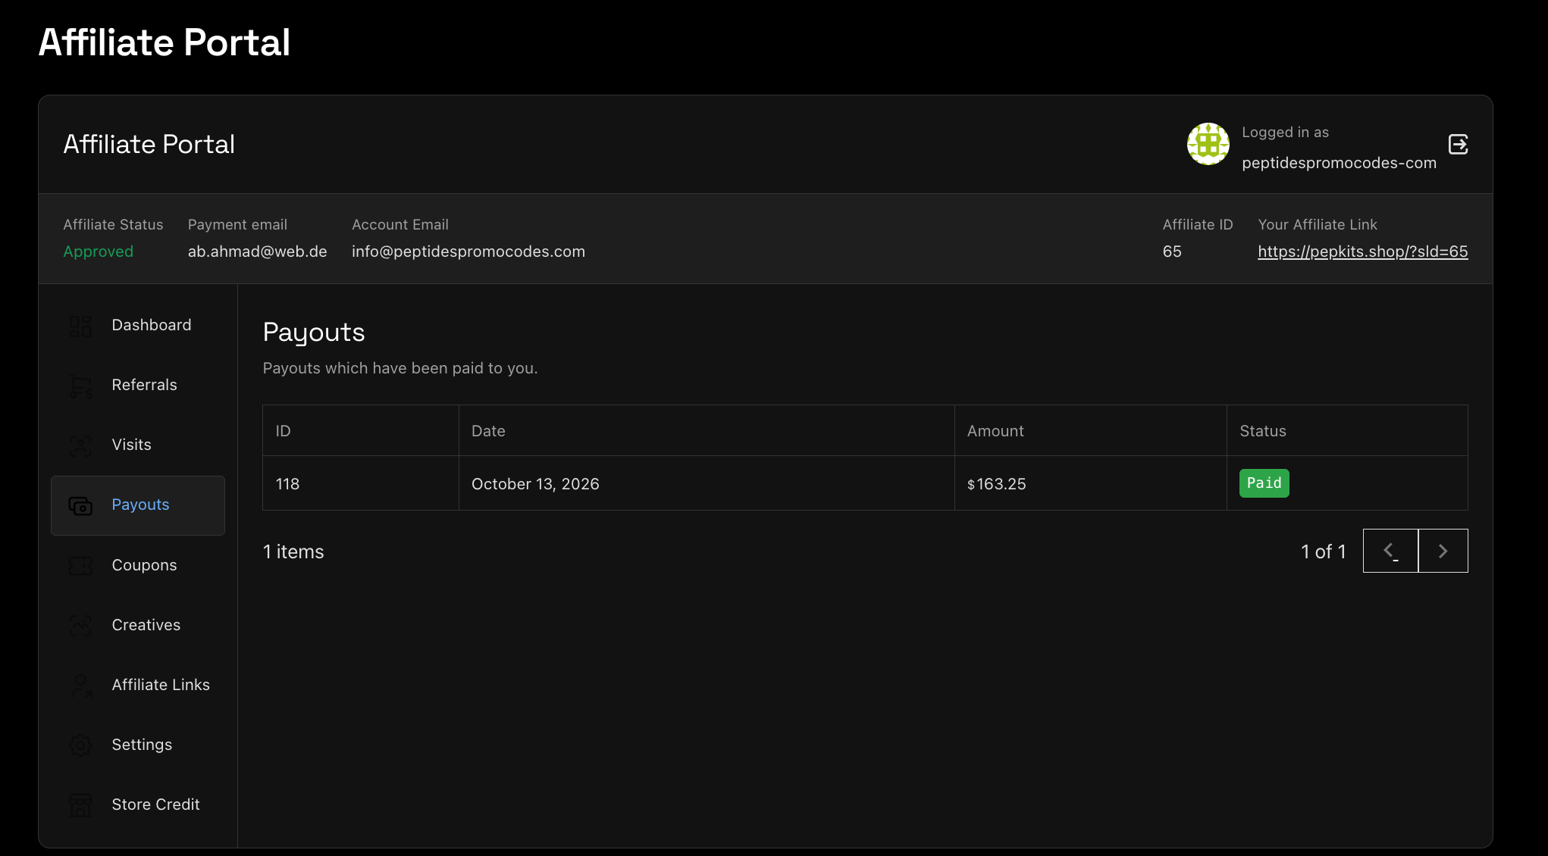Click the 'Your Affiliate Link' label
The height and width of the screenshot is (856, 1548).
(1318, 224)
